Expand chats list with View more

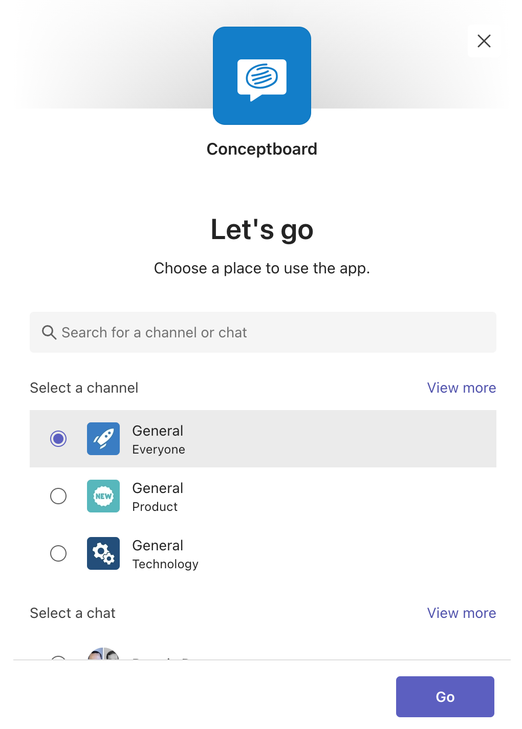(462, 613)
